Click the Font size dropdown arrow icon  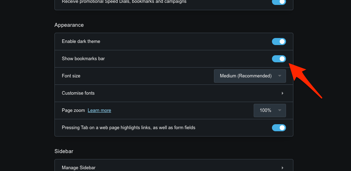pos(280,76)
